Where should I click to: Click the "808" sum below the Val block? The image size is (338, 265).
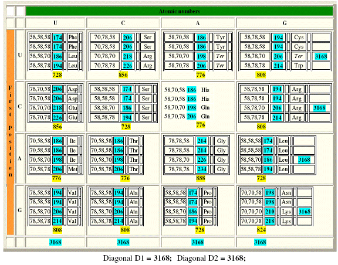pos(57,230)
